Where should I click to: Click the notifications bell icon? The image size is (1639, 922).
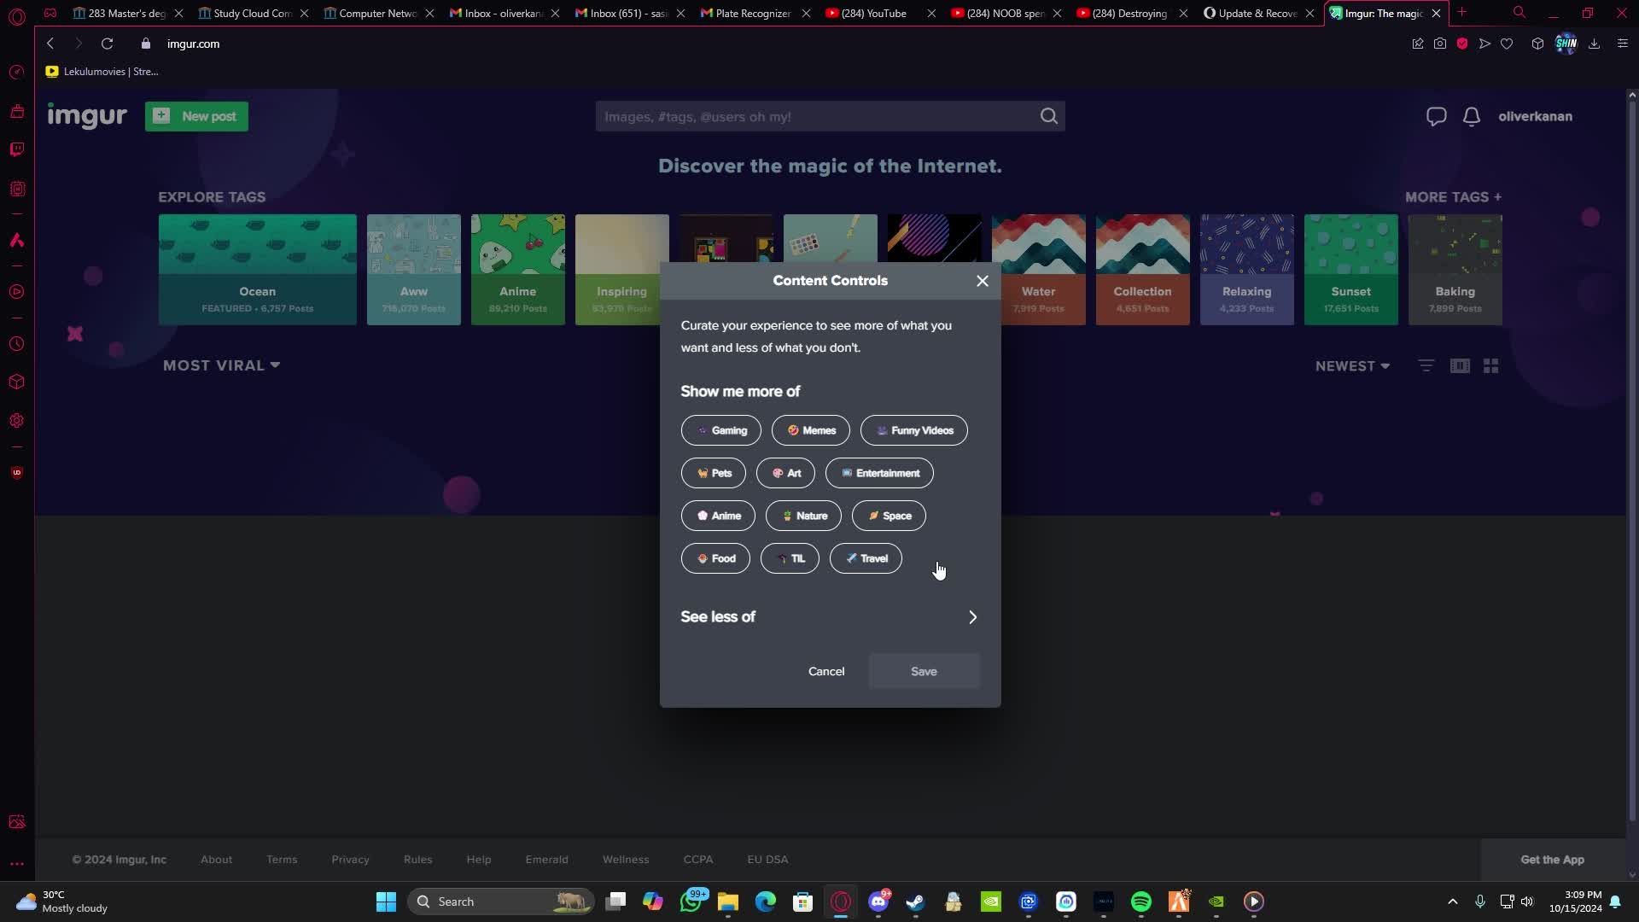coord(1471,116)
